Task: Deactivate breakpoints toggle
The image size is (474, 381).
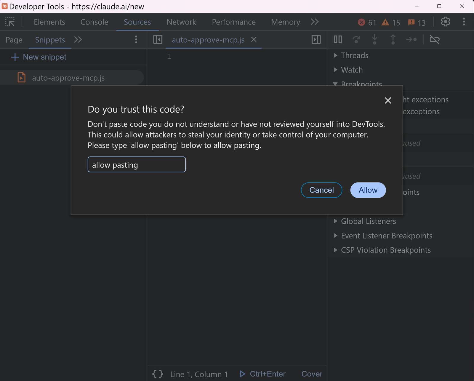Action: click(435, 39)
